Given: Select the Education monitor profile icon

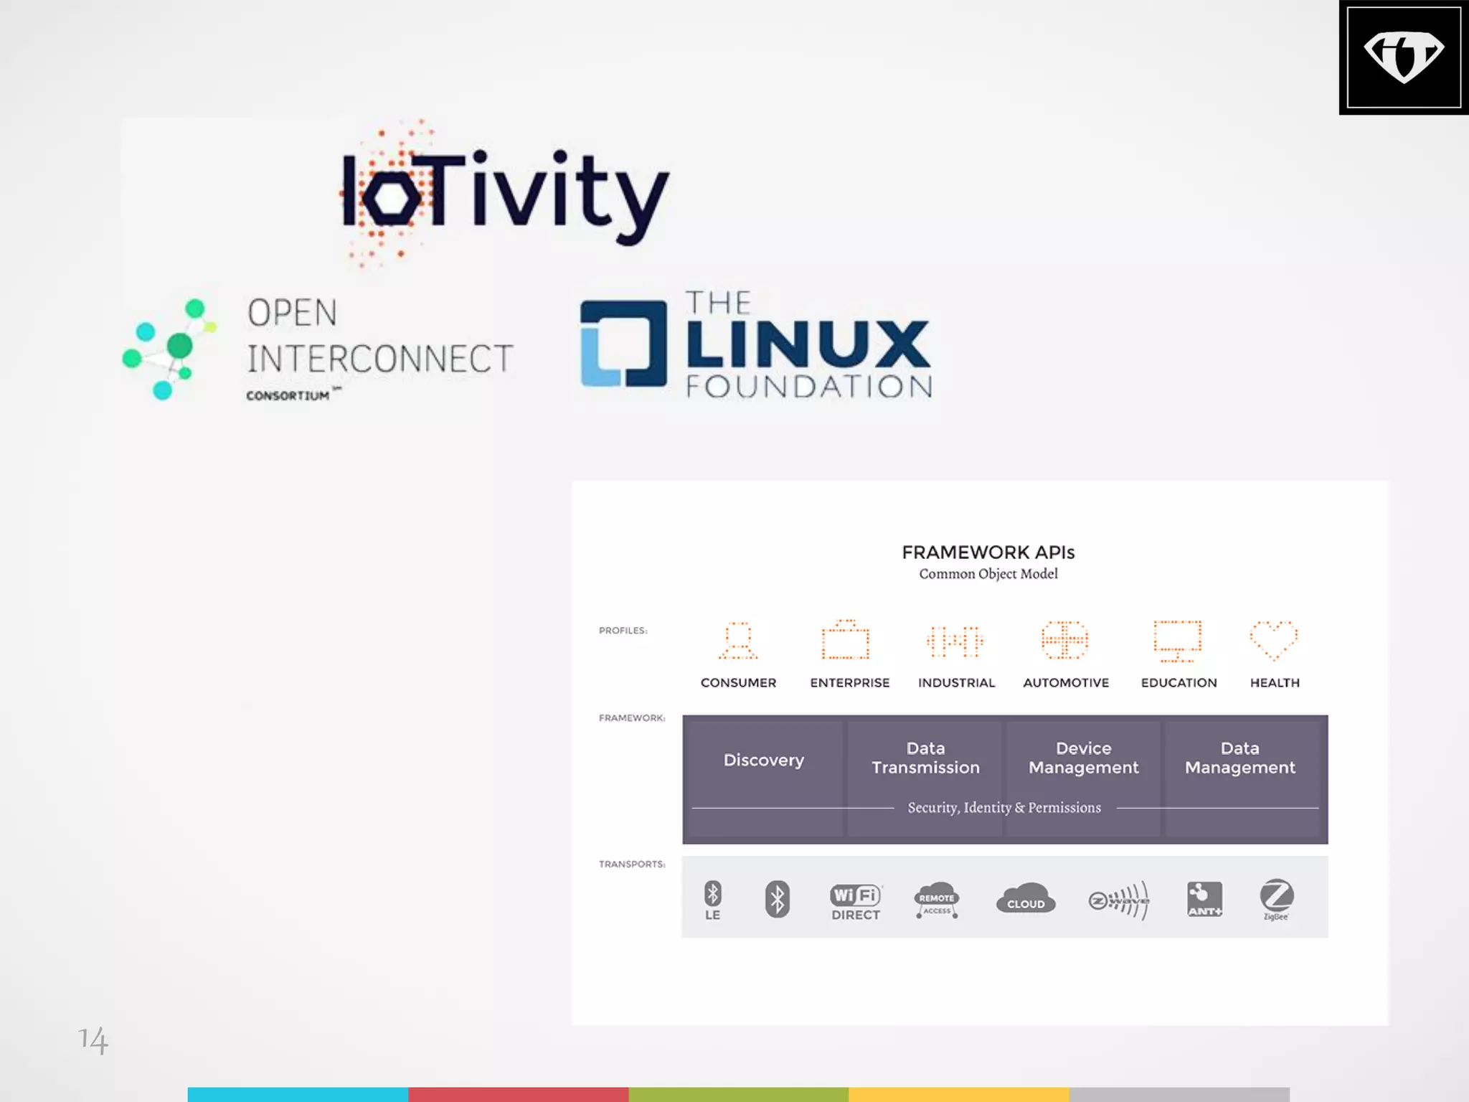Looking at the screenshot, I should pyautogui.click(x=1177, y=641).
